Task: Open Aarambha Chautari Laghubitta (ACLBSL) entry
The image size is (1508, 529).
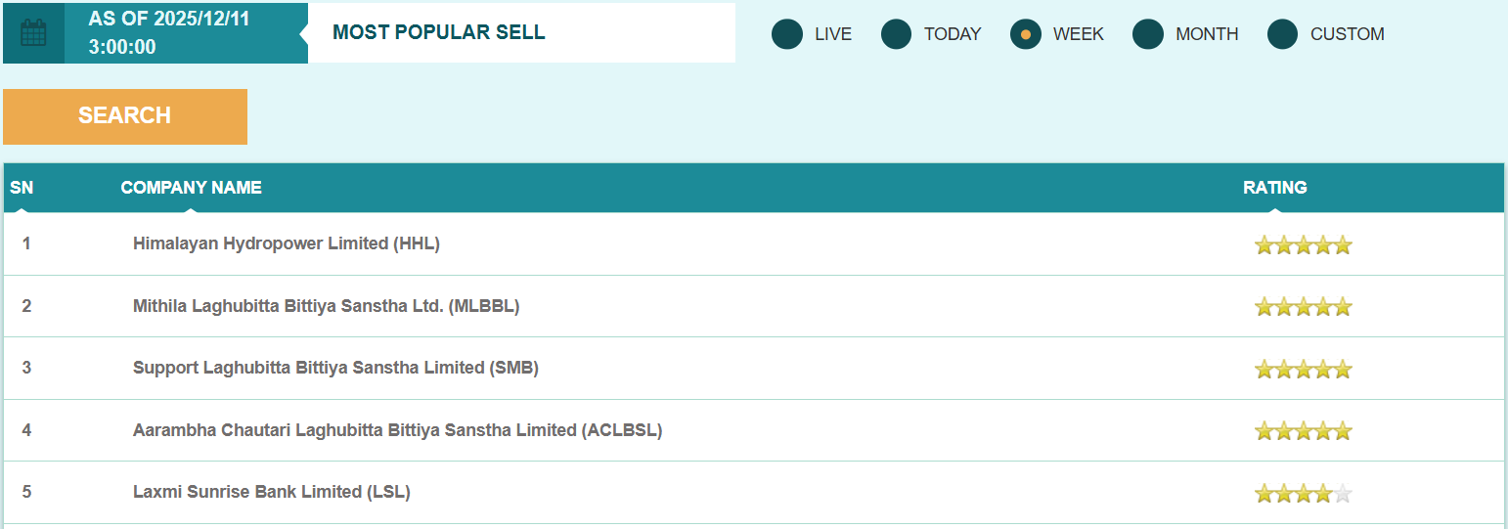Action: pyautogui.click(x=397, y=429)
